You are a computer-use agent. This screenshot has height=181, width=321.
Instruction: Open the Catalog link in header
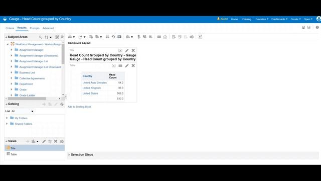coord(247,19)
